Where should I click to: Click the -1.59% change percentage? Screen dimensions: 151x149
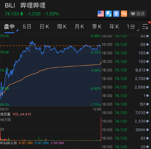coord(51,14)
